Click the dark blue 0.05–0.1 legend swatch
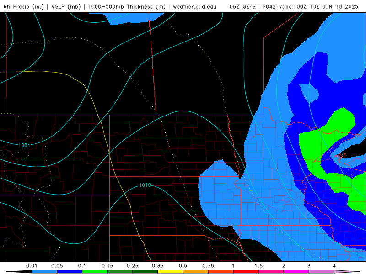366x274 pixels. (x=70, y=272)
